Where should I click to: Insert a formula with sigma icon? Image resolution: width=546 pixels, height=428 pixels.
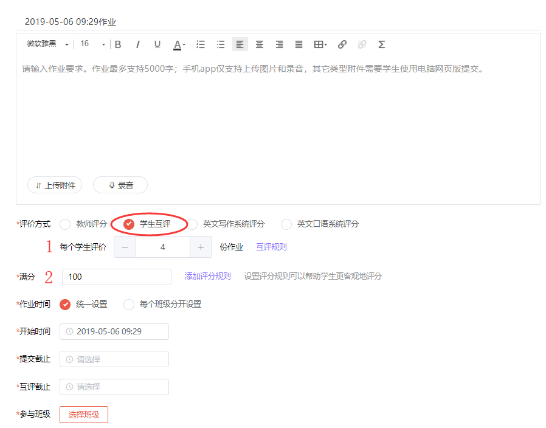[x=382, y=44]
